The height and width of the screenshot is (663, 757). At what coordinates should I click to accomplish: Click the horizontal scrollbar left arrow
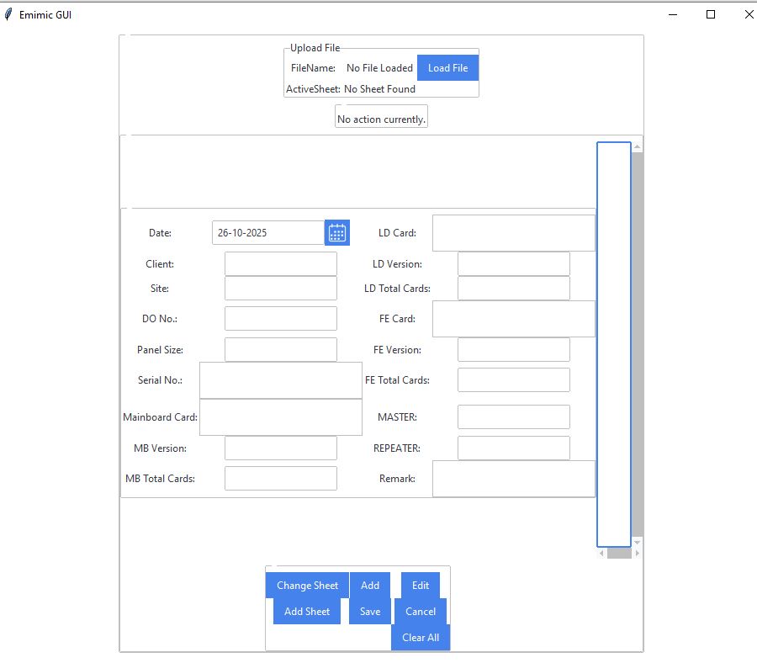[x=601, y=554]
